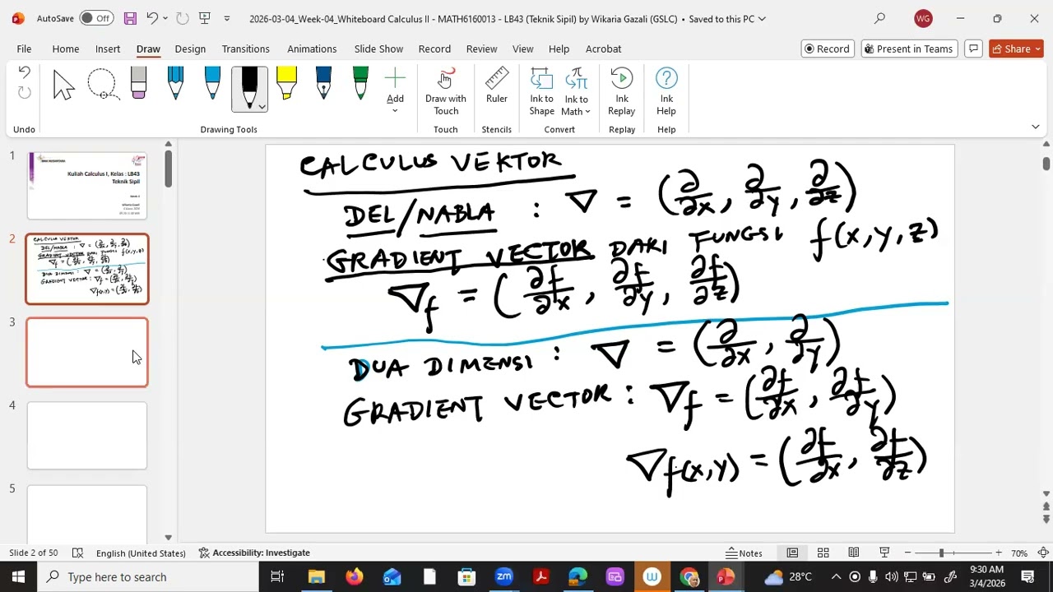Select the Eraser tool
The height and width of the screenshot is (592, 1053).
(138, 86)
